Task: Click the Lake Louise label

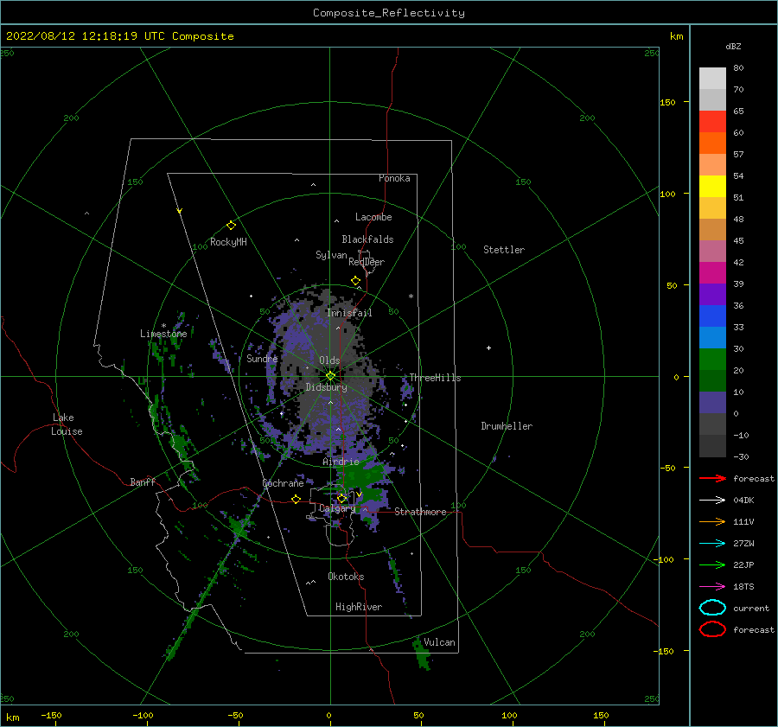Action: 67,424
